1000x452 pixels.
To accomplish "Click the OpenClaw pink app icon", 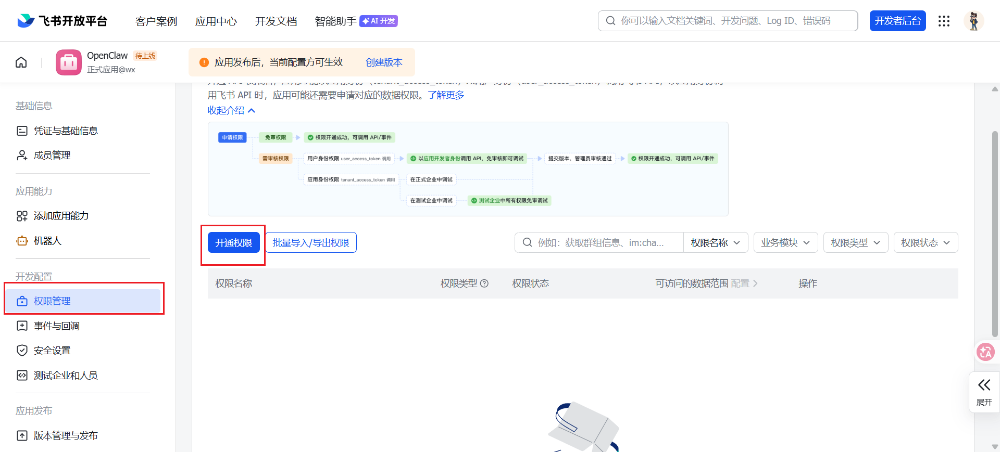I will coord(69,62).
